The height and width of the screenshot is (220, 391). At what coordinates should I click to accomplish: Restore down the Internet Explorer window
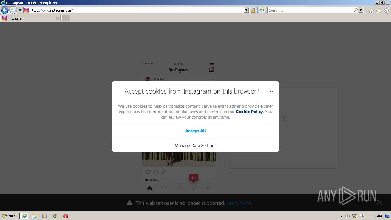pos(382,2)
